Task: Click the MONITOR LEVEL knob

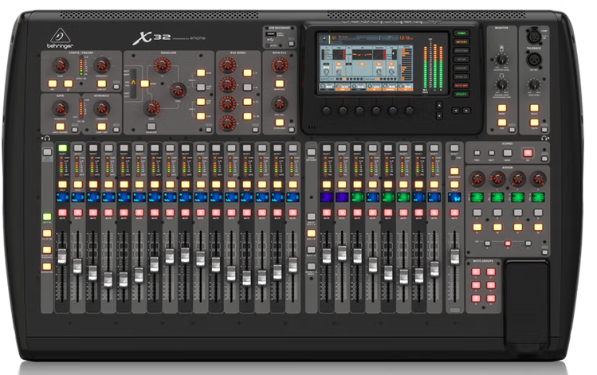Action: 502,59
